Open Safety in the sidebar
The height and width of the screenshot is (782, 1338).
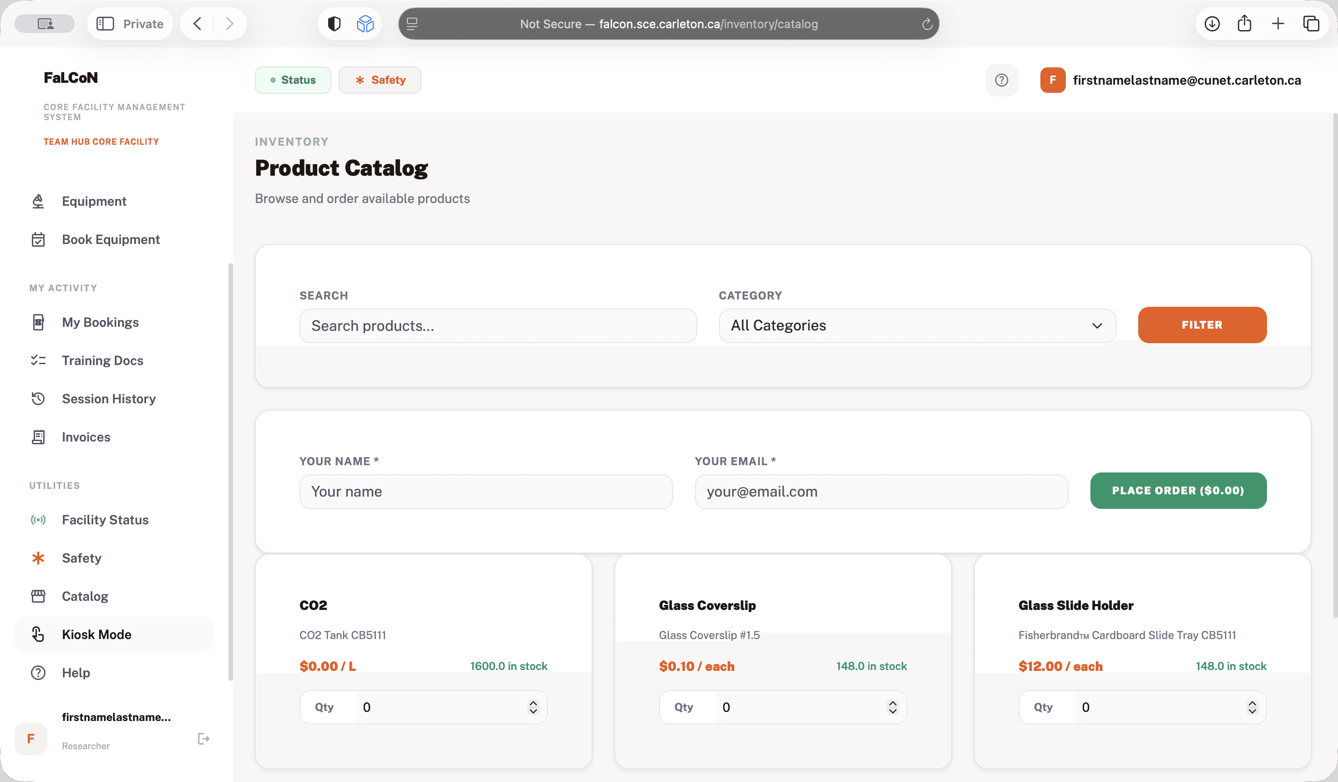pyautogui.click(x=81, y=558)
